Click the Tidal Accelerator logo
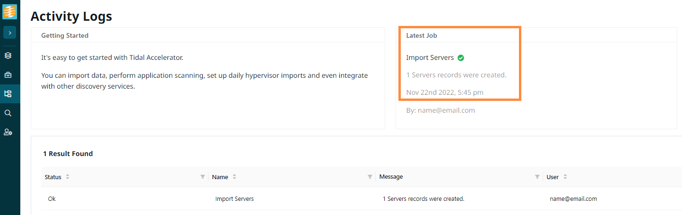 (x=10, y=11)
